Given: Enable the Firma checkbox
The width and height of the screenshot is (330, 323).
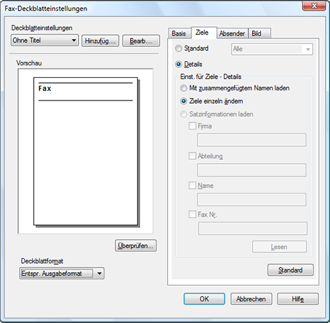Looking at the screenshot, I should [192, 126].
